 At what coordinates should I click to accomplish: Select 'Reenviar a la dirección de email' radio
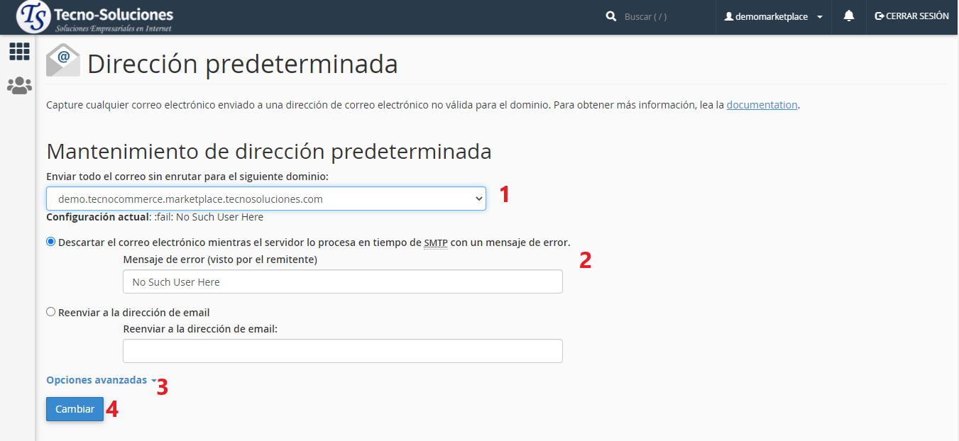51,312
